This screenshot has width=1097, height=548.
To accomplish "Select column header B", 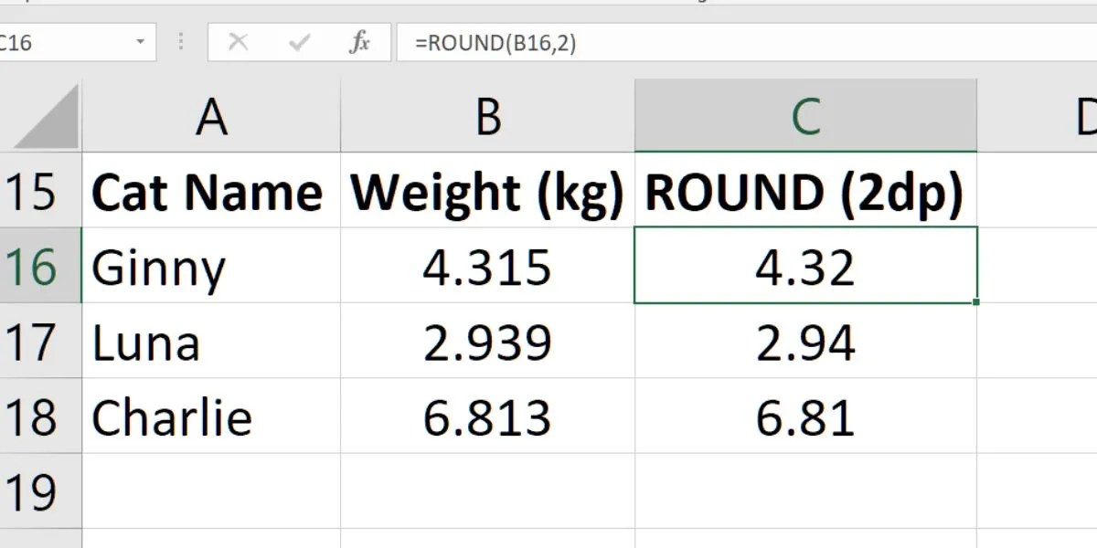I will (487, 114).
